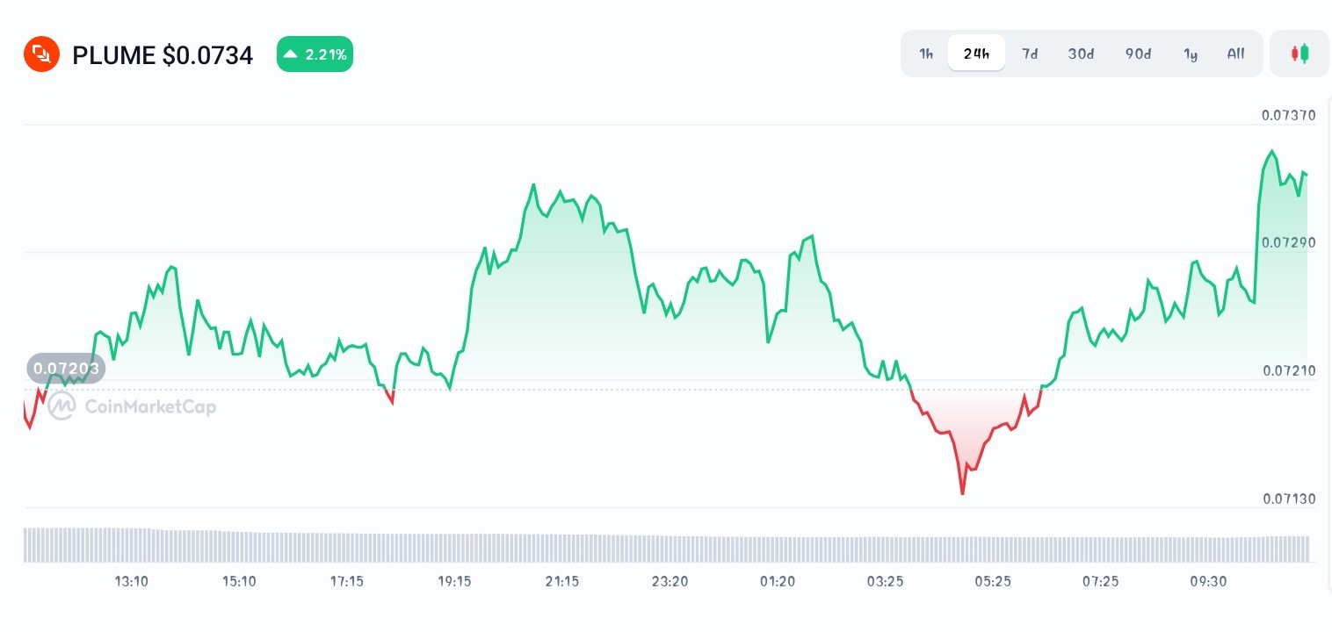Switch to the 7d timeframe
The image size is (1332, 632).
coord(1030,54)
